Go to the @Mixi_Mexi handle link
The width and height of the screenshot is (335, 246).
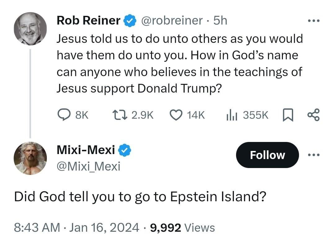[x=88, y=166]
